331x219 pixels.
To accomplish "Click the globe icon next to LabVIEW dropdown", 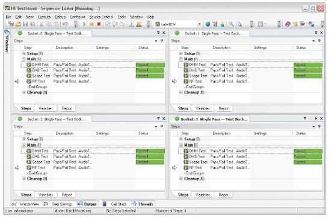I will pos(208,24).
